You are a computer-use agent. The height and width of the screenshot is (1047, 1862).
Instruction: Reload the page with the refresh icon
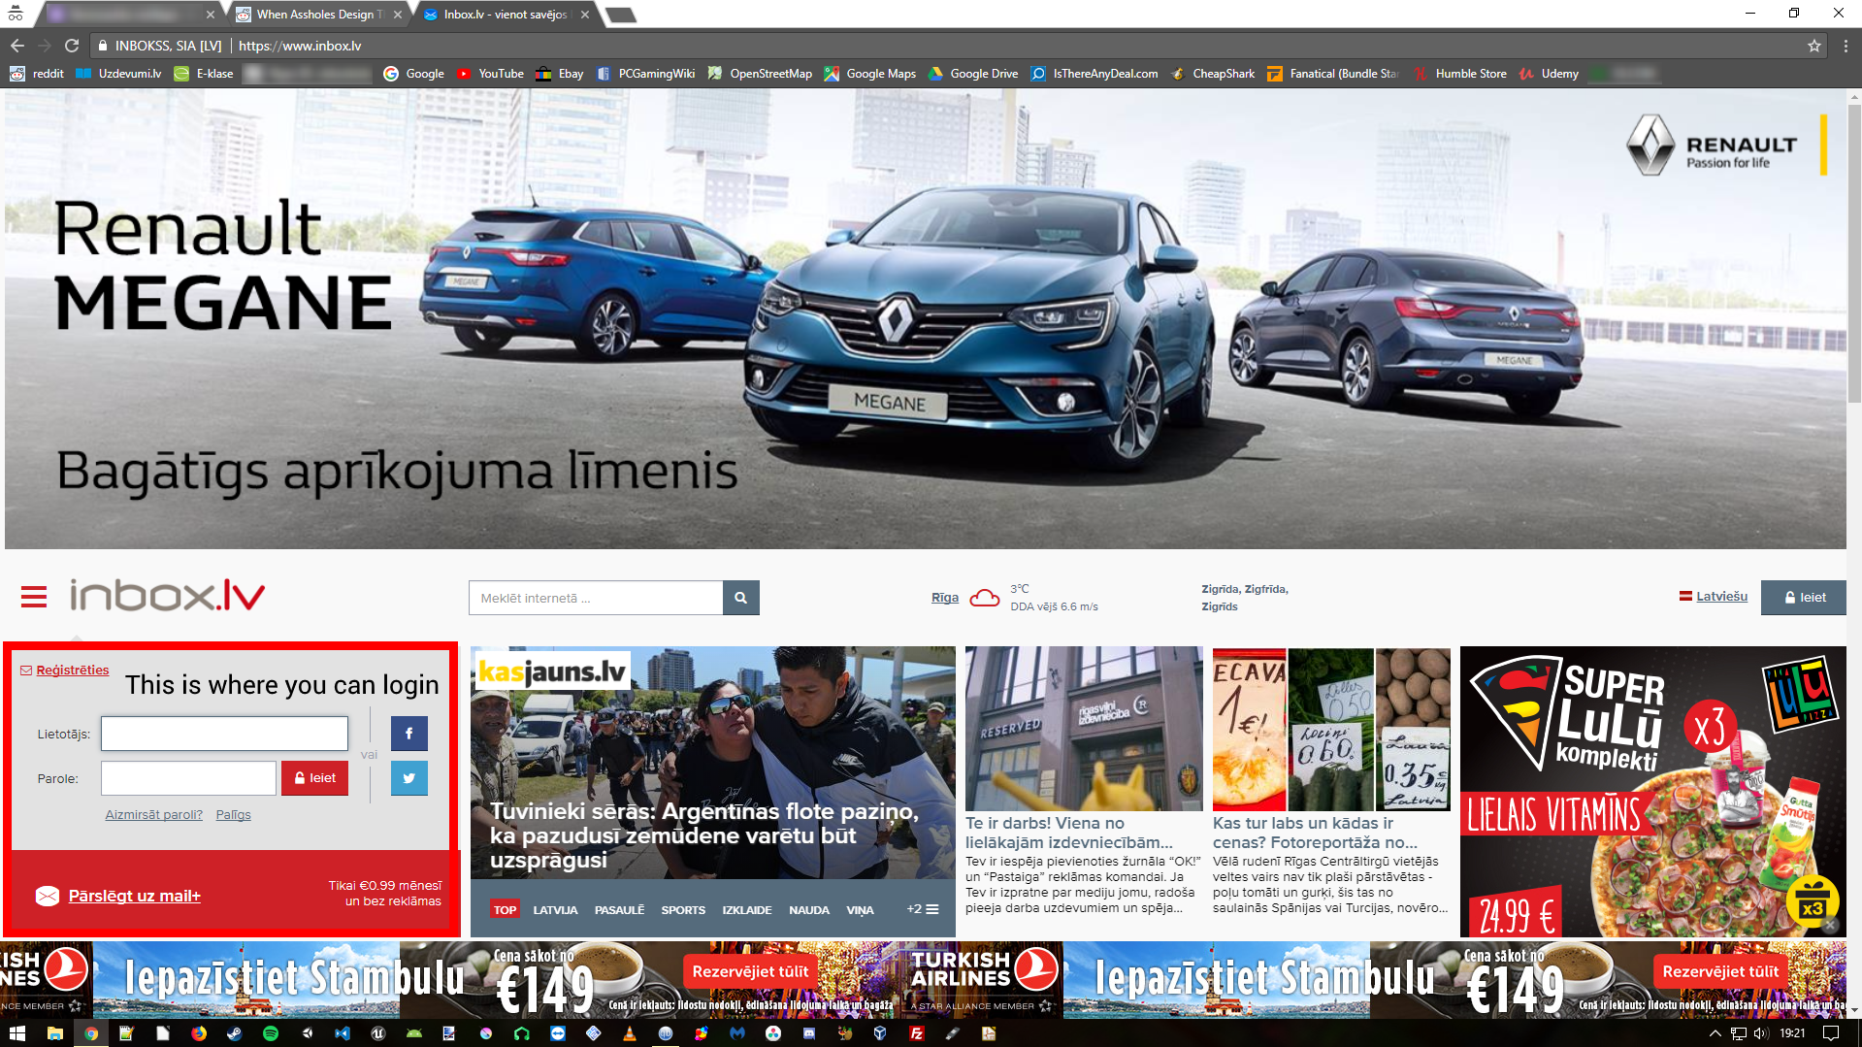pos(72,46)
